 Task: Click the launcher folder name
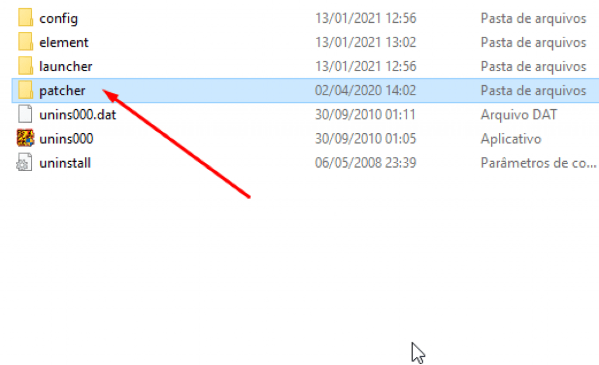pyautogui.click(x=66, y=67)
